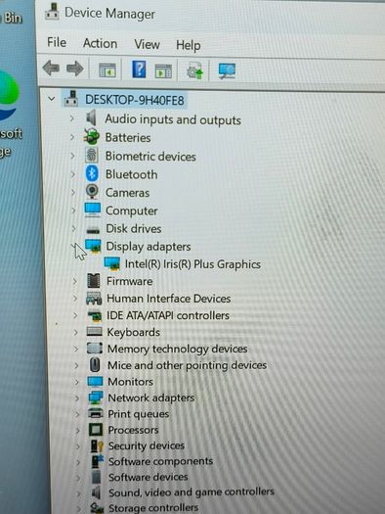
Task: Click the blue Help question-mark toolbar icon
Action: tap(139, 70)
